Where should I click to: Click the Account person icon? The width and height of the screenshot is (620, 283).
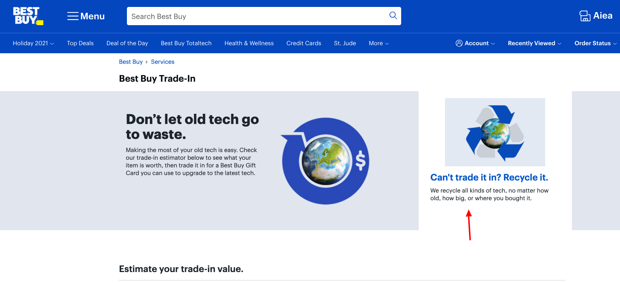459,43
